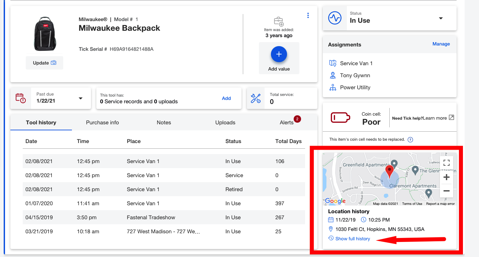The height and width of the screenshot is (257, 479).
Task: Click the Milwaukee Backpack product image
Action: [x=45, y=33]
